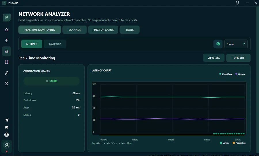Click the View Log button
Viewport: 259px width, 156px height.
[x=214, y=58]
